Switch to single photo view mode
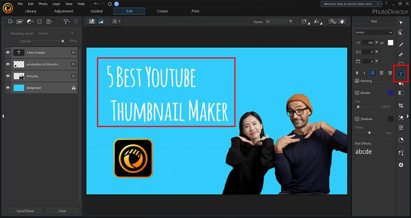Viewport: 411px width, 218px height. pyautogui.click(x=101, y=22)
